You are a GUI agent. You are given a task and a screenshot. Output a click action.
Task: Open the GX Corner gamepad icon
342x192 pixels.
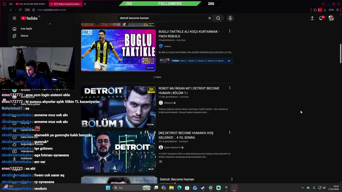tap(11, 4)
